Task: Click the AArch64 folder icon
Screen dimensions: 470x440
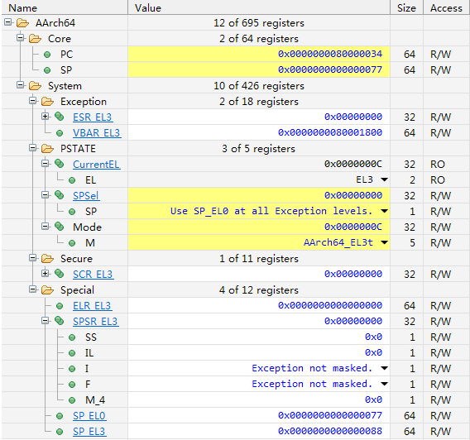Action: pos(22,23)
